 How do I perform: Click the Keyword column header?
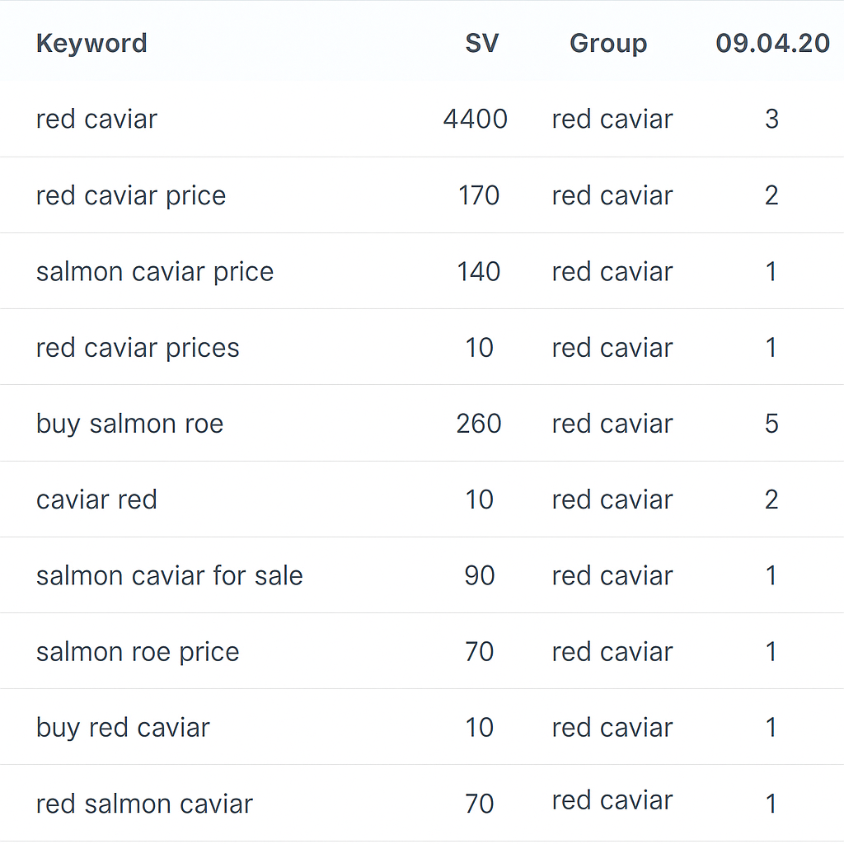[91, 43]
